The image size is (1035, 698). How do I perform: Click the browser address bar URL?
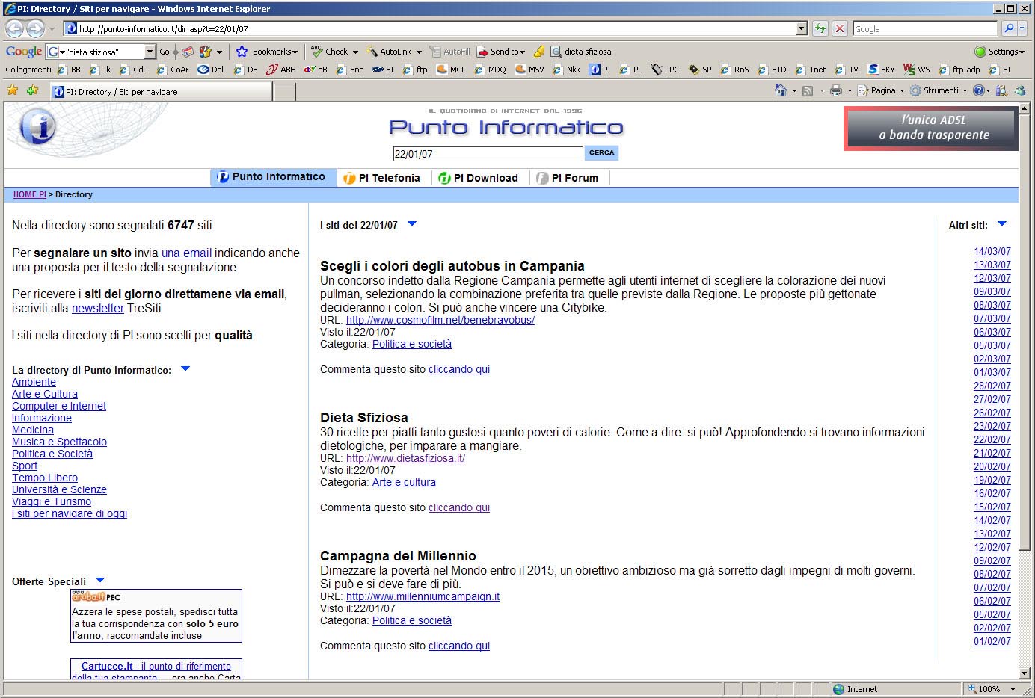(x=430, y=29)
